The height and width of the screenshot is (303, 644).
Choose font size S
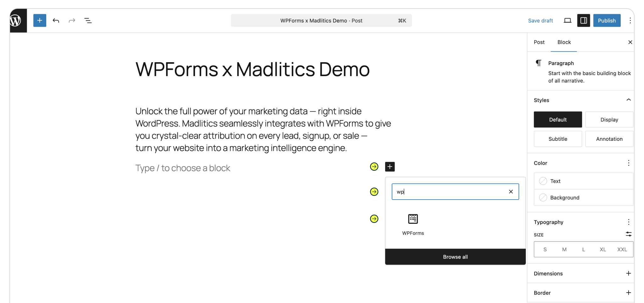(x=545, y=250)
